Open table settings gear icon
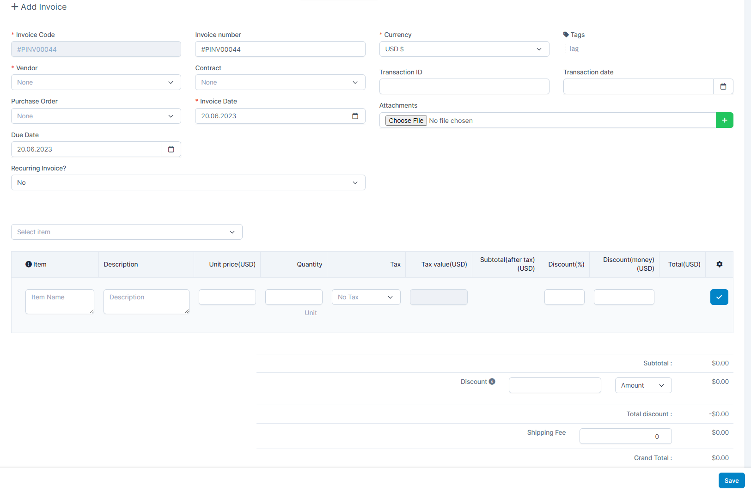The image size is (751, 492). click(x=719, y=264)
